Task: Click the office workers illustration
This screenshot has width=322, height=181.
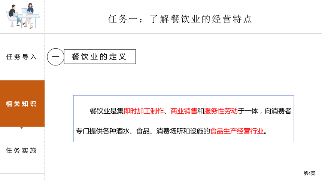Action: click(x=23, y=16)
